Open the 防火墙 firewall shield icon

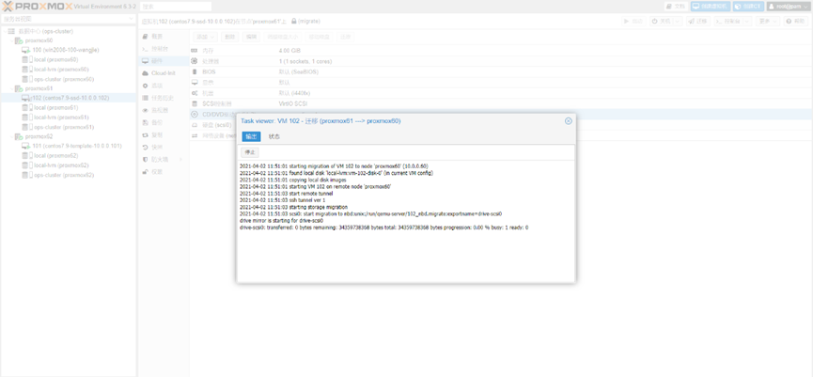(145, 159)
